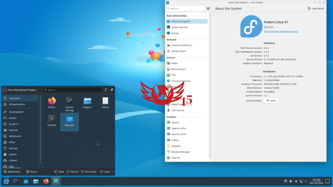This screenshot has height=187, width=333.
Task: Open System Settings from the taskbar
Action: click(x=16, y=181)
